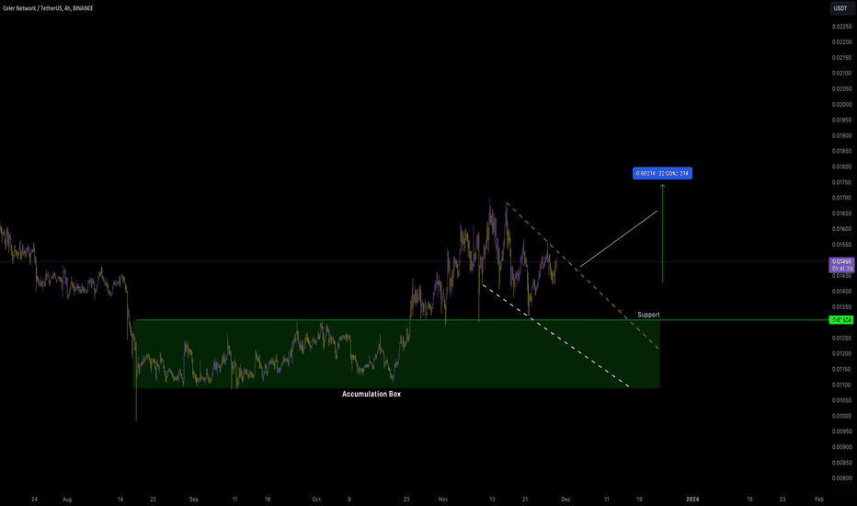The image size is (857, 506).
Task: Click the purple current price label
Action: tap(841, 265)
